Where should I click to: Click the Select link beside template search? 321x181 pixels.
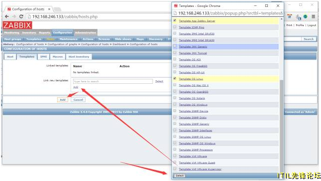[x=159, y=81]
